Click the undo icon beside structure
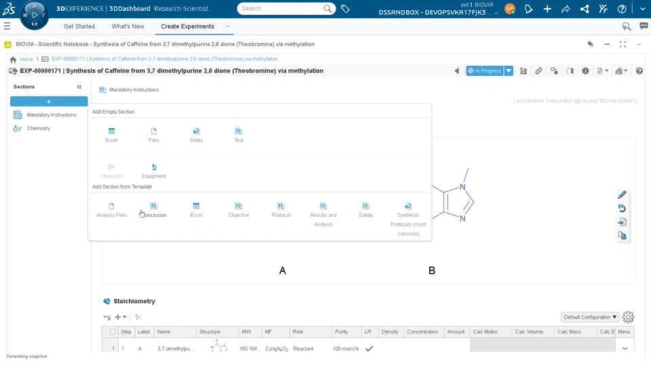 [x=622, y=208]
